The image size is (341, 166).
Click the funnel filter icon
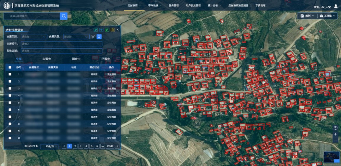pyautogui.click(x=93, y=37)
